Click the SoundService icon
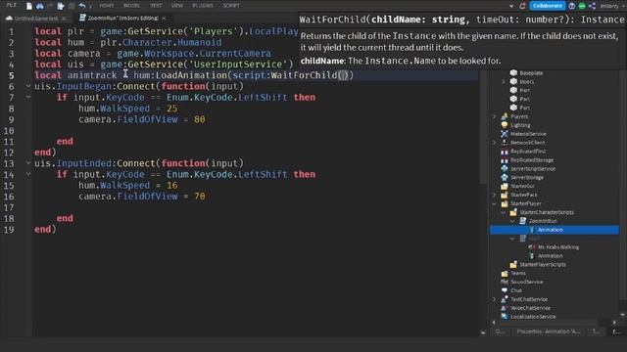This screenshot has width=627, height=352. [505, 282]
